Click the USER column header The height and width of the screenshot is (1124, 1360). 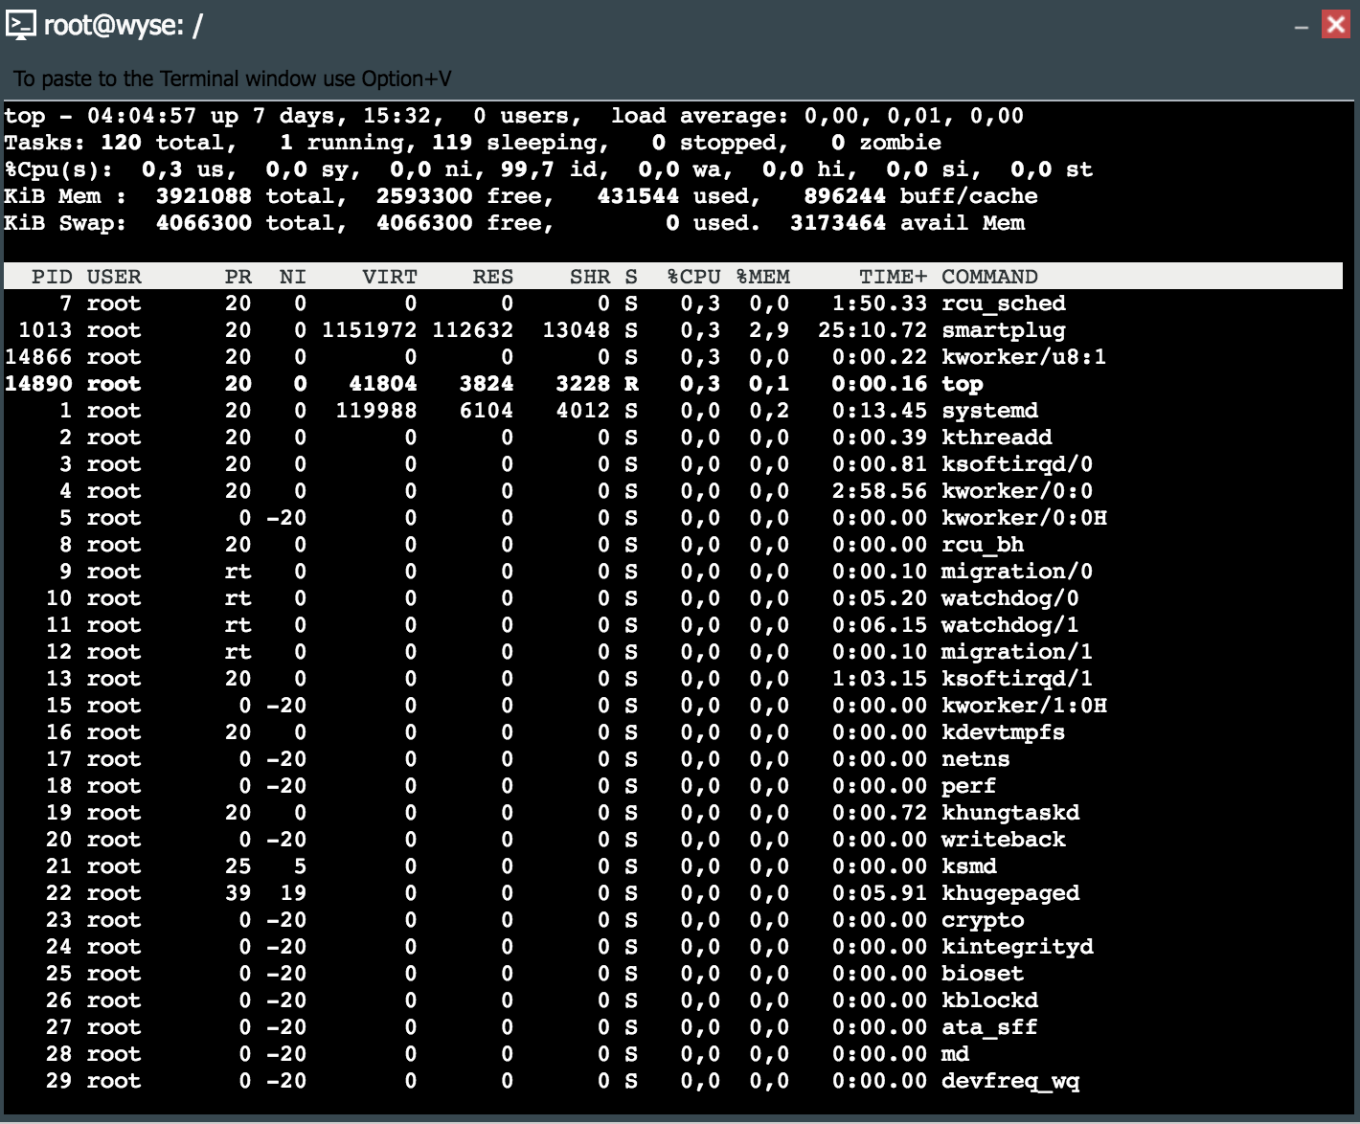coord(115,277)
